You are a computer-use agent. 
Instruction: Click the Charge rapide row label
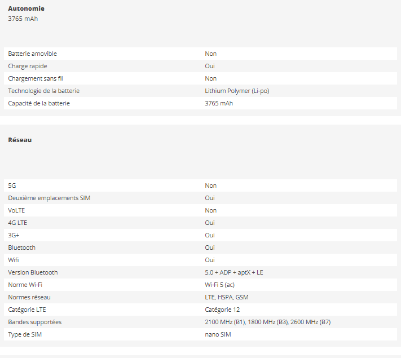tap(28, 66)
